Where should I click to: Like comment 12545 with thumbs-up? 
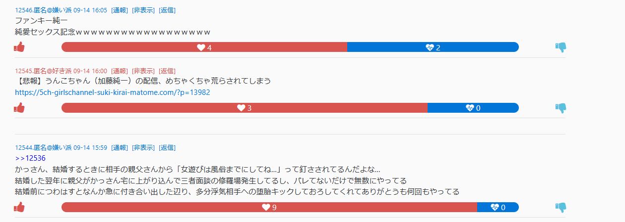pyautogui.click(x=19, y=107)
